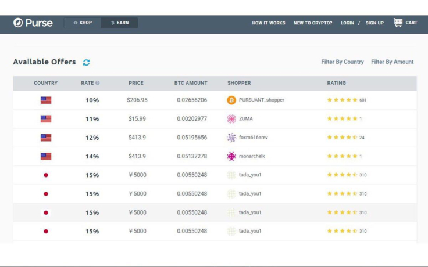This screenshot has width=428, height=267.
Task: Open Filter By Amount dropdown
Action: click(393, 62)
